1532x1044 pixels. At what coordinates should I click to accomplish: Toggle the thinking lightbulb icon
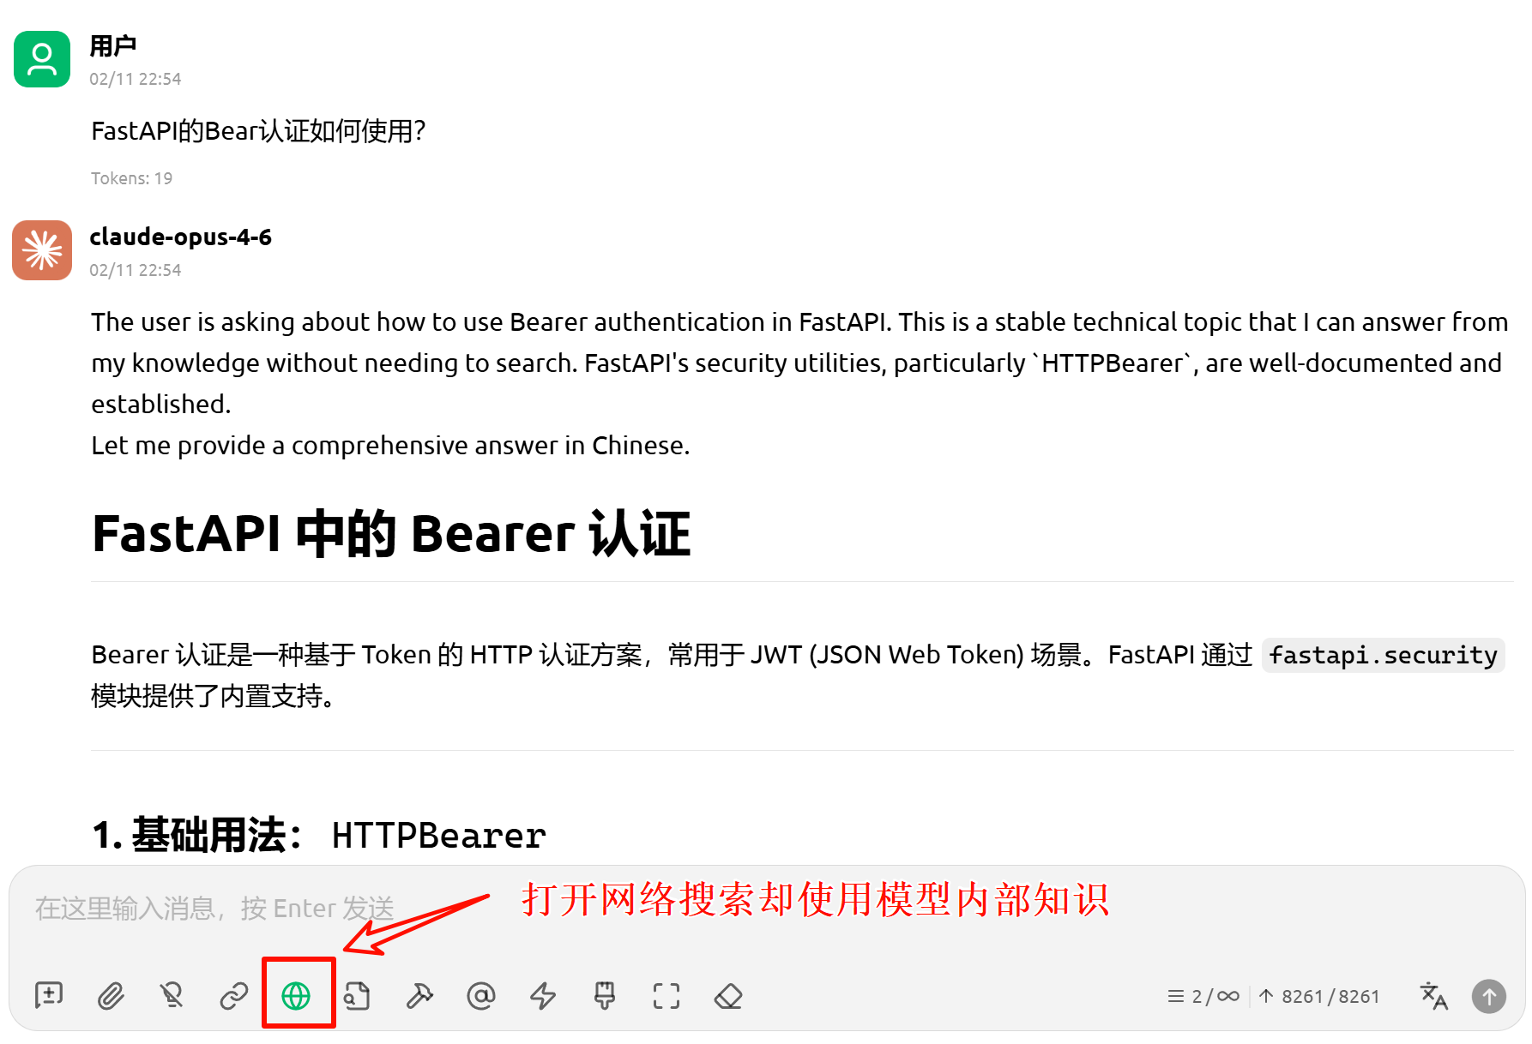[x=172, y=996]
